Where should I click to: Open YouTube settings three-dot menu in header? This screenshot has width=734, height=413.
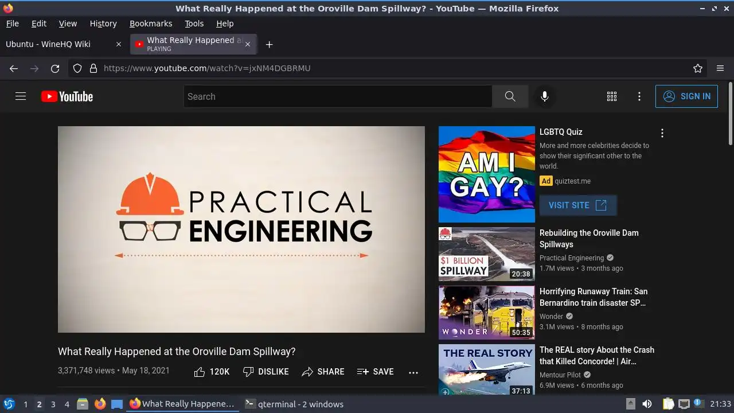[639, 96]
